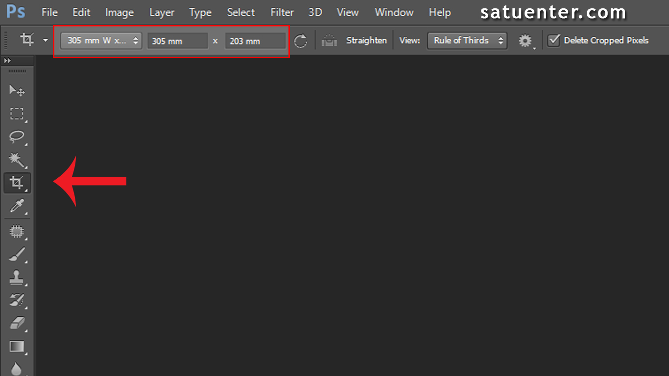Open the Rule of Thirds view dropdown
This screenshot has width=669, height=376.
coord(467,41)
